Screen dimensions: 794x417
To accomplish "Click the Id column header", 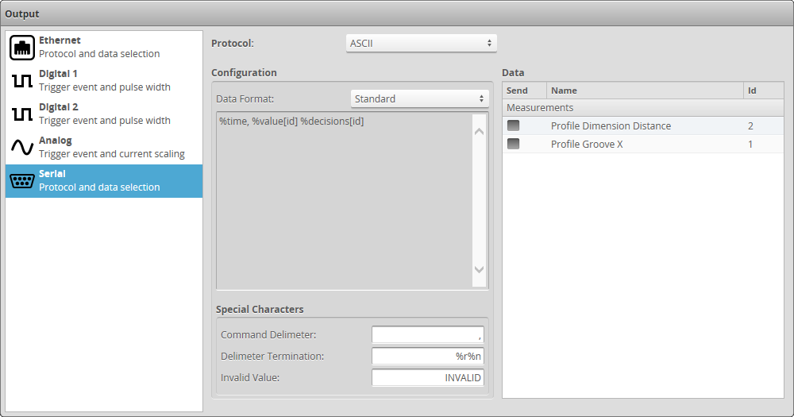I will point(762,91).
